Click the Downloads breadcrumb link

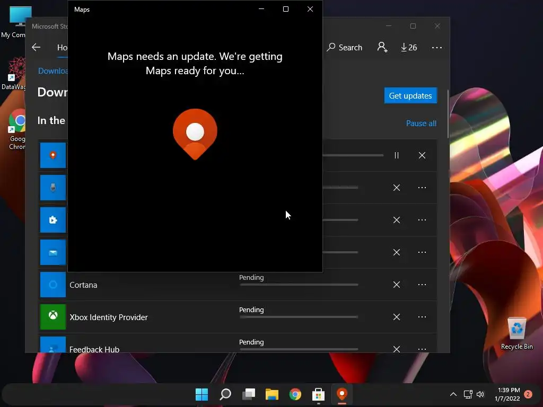coord(53,71)
